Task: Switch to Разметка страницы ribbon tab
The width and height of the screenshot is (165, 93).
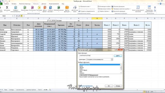Action: pyautogui.click(x=25, y=4)
